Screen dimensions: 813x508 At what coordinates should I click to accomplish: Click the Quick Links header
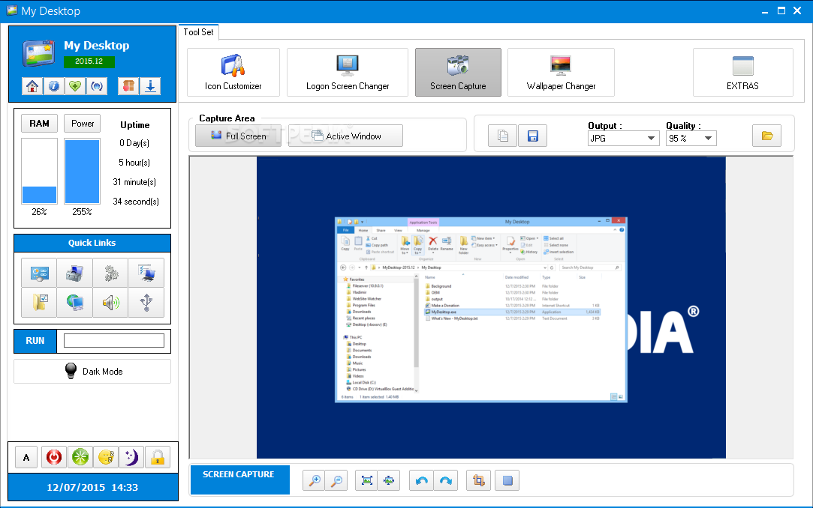(x=92, y=243)
